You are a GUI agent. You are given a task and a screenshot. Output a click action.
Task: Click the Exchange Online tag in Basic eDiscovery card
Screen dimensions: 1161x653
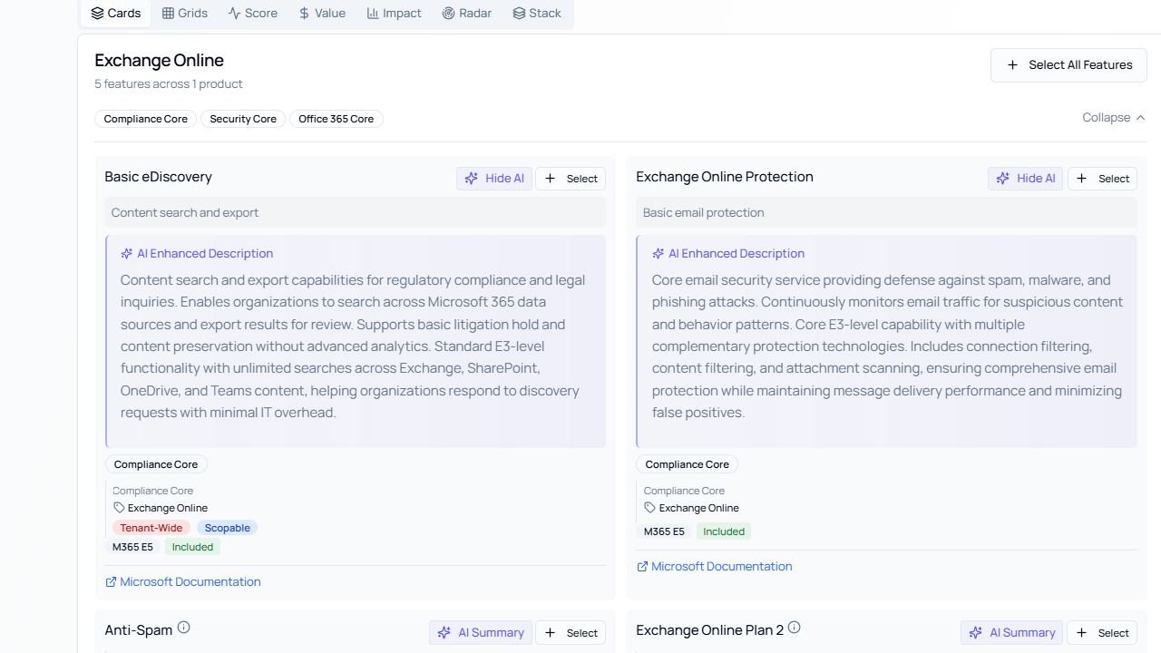tap(161, 508)
